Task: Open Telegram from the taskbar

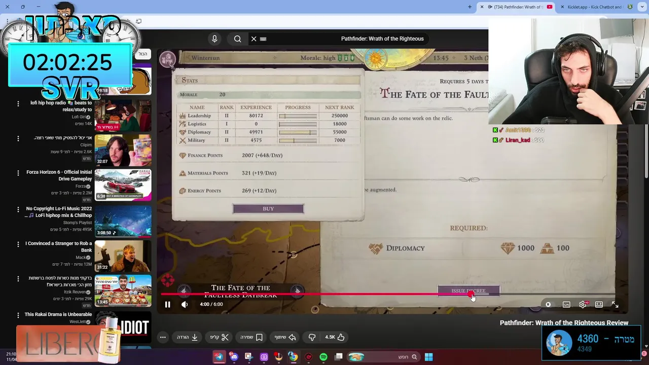Action: [219, 357]
